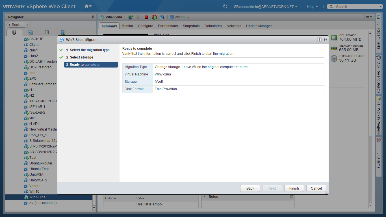Click the Migrate VM toolbar icon

click(162, 17)
